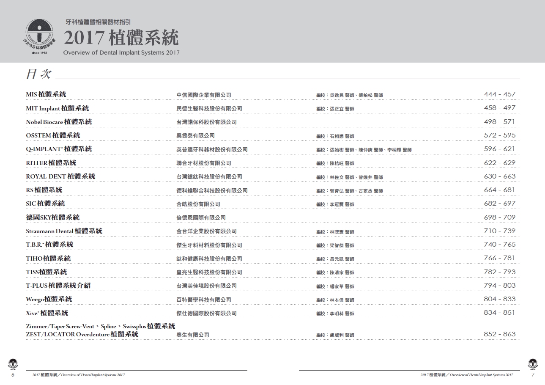Click company name '德科維聯合科技股份有限公司'

212,191
